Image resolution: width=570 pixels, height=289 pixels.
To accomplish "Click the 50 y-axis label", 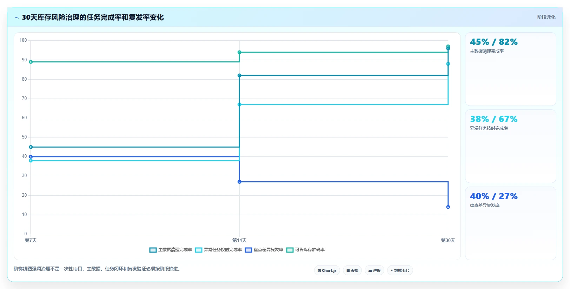I will (x=24, y=137).
